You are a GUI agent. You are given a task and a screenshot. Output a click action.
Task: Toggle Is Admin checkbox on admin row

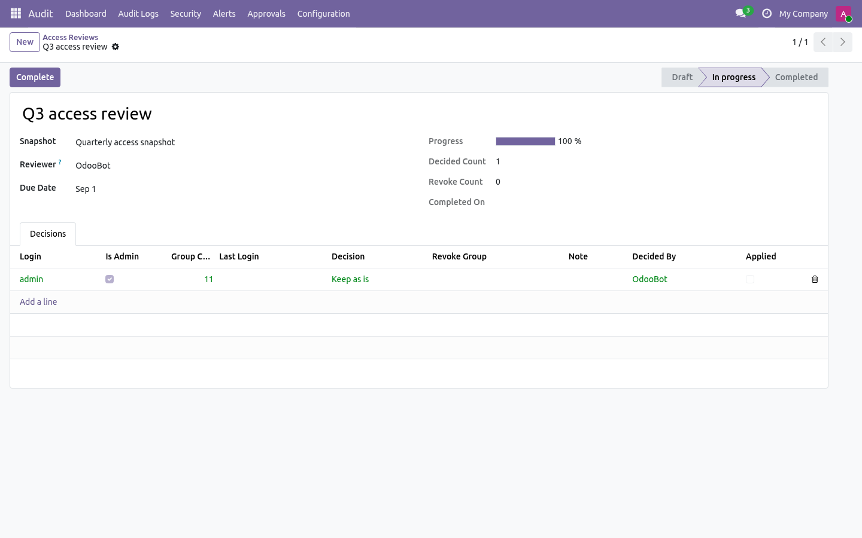point(110,279)
